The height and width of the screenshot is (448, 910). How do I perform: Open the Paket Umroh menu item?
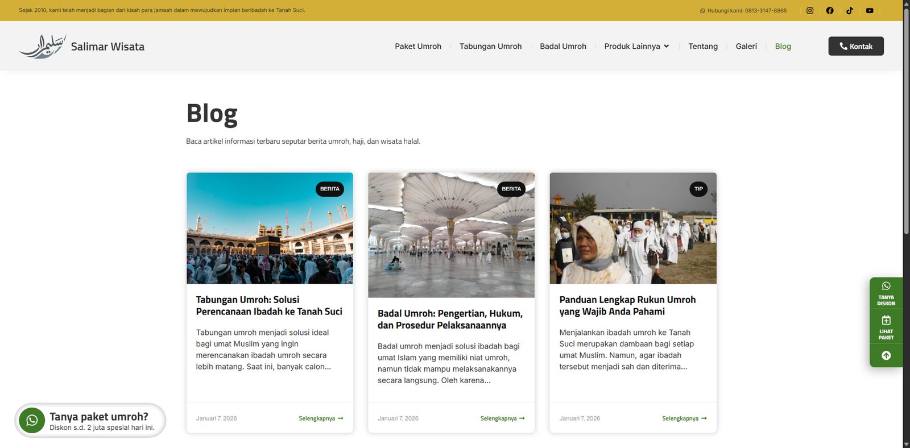418,47
